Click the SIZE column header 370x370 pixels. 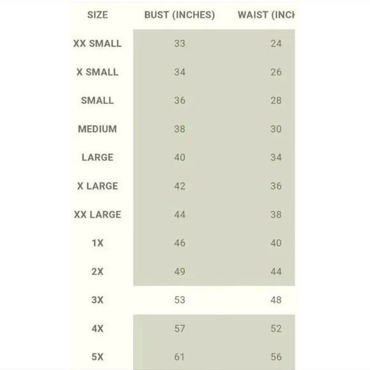tap(97, 15)
